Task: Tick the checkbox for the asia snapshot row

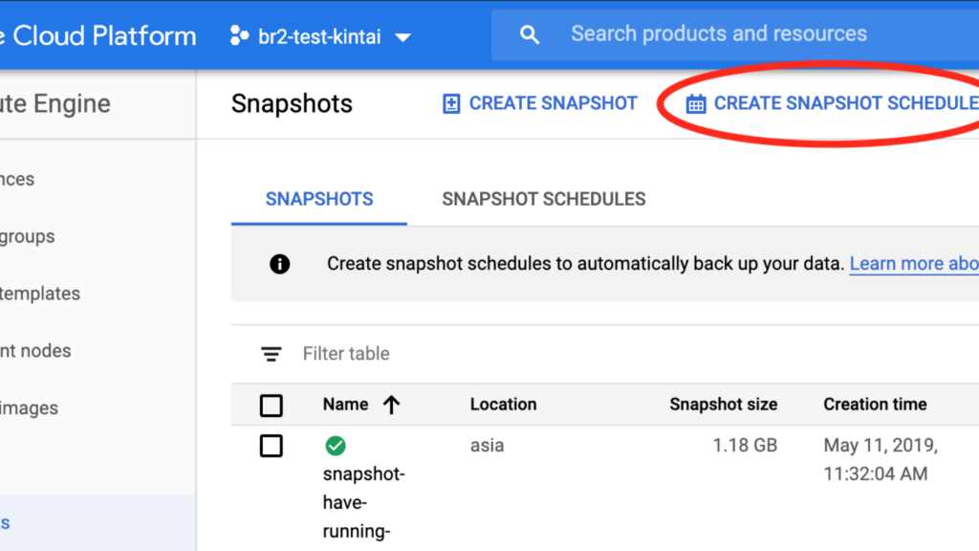Action: 272,446
